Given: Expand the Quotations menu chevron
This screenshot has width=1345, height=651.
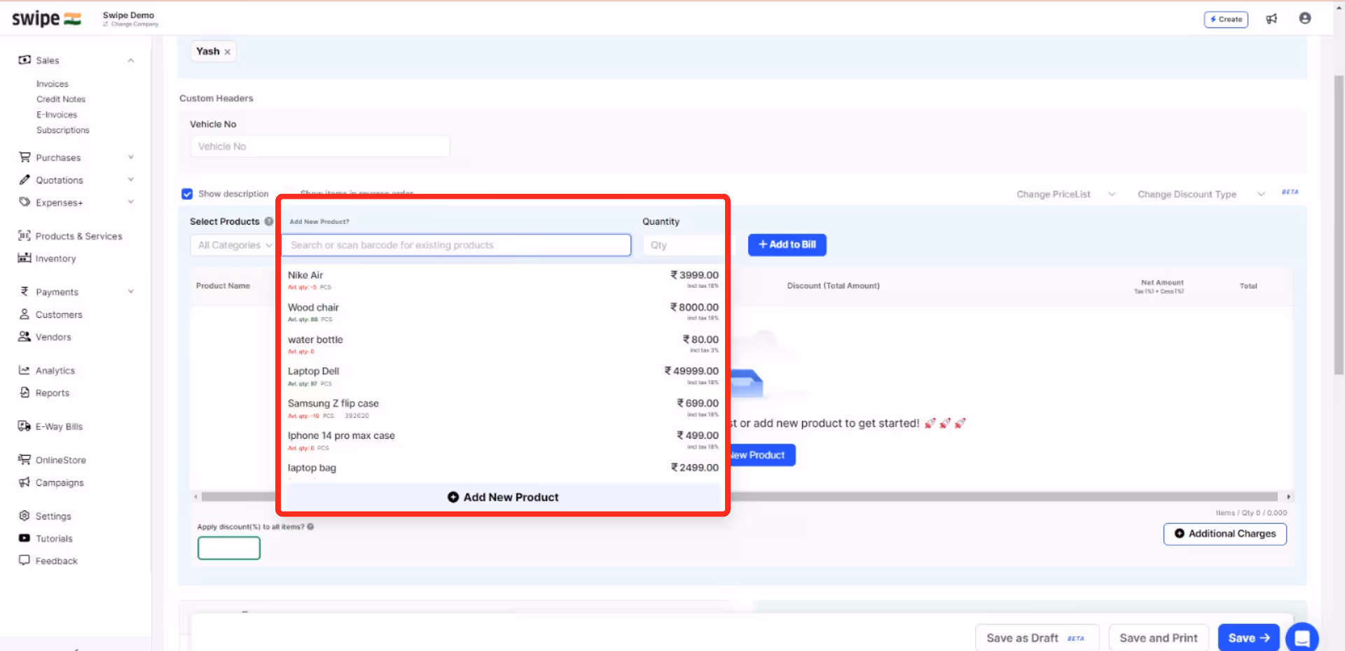Looking at the screenshot, I should pyautogui.click(x=131, y=179).
